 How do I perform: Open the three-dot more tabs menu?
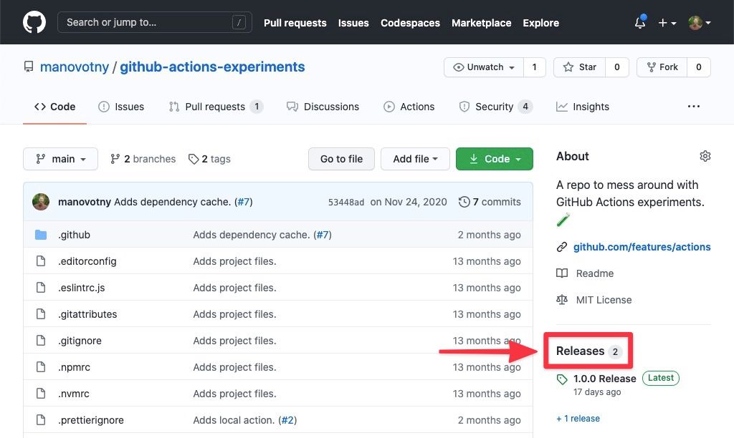[693, 107]
